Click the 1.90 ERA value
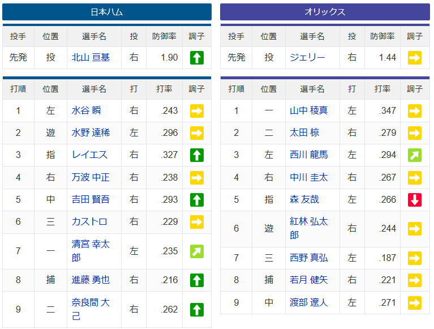This screenshot has width=434, height=329. [x=169, y=57]
